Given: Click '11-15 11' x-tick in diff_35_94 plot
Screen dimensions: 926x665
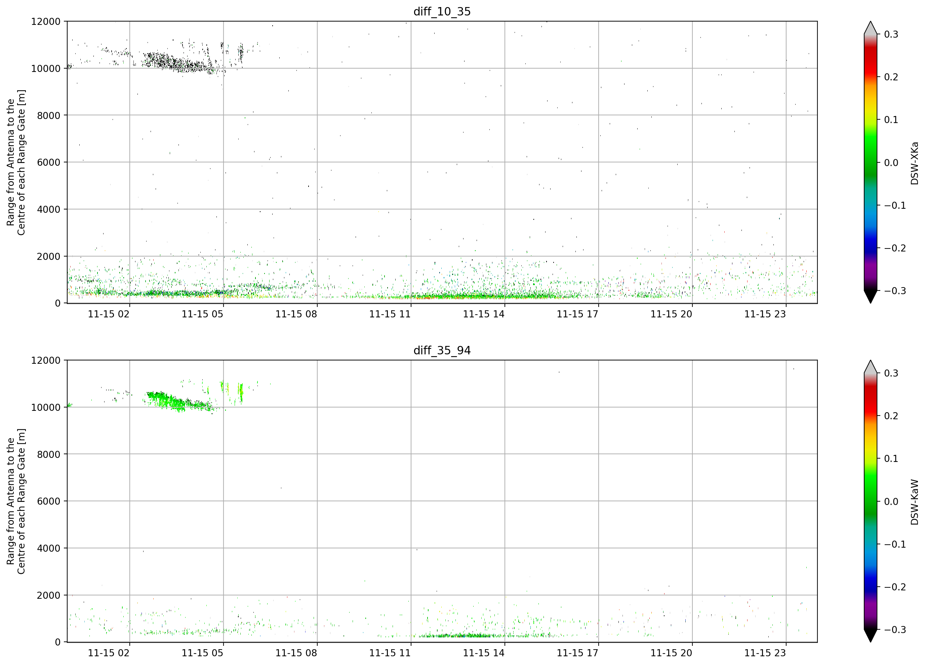Looking at the screenshot, I should 390,653.
